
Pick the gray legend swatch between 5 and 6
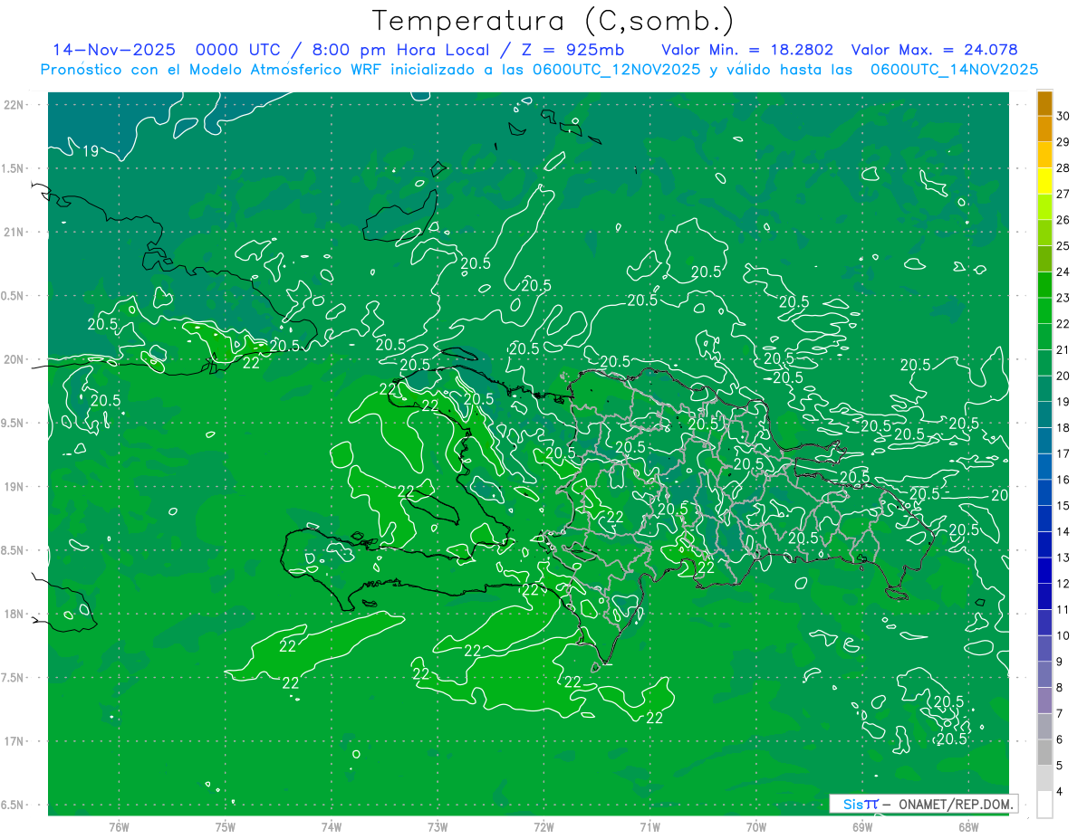1044,752
